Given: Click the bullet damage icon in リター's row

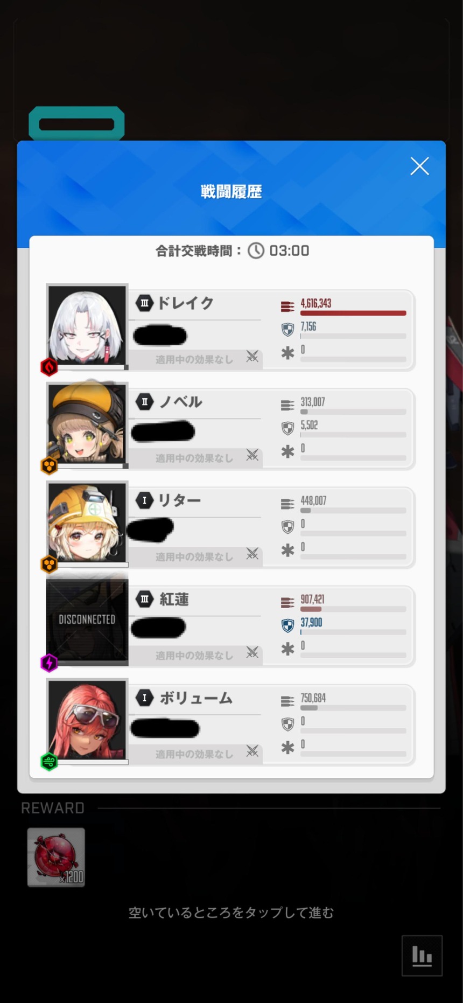Looking at the screenshot, I should coord(287,504).
